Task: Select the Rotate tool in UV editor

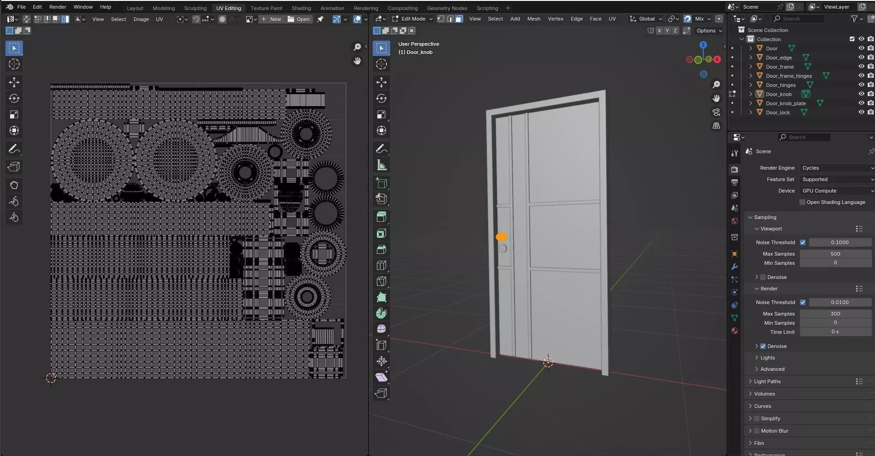Action: click(14, 98)
